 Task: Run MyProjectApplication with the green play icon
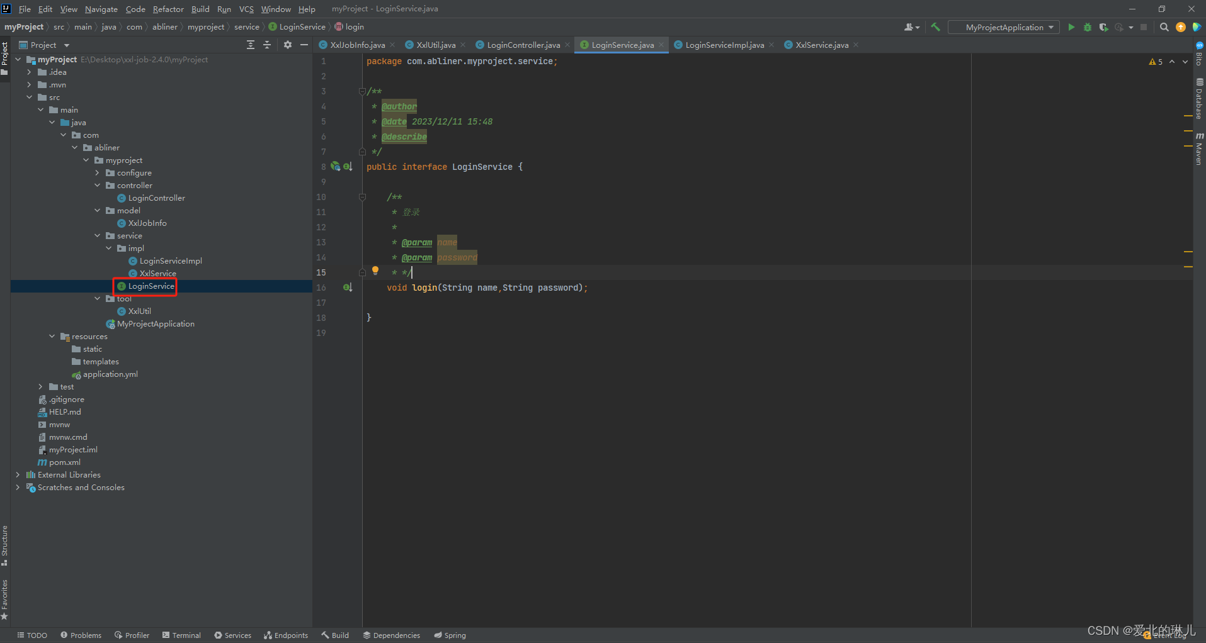pos(1071,27)
